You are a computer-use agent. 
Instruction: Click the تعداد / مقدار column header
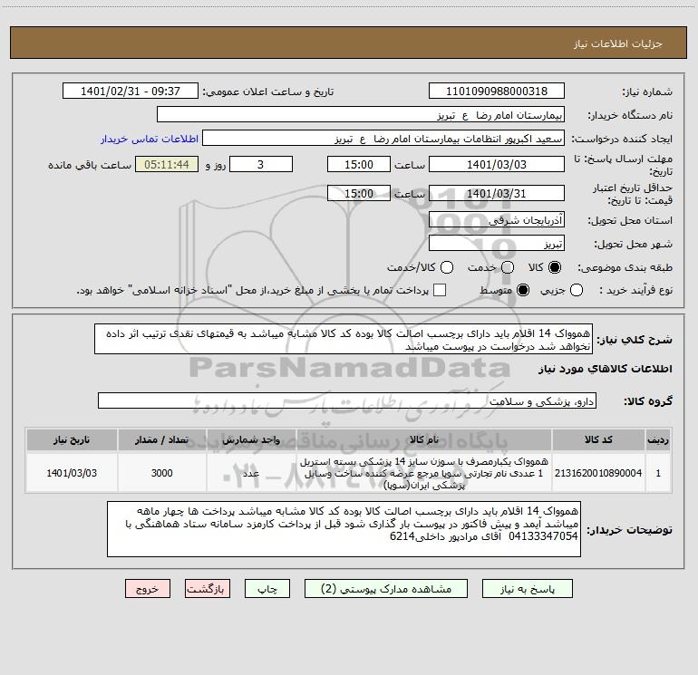click(161, 439)
